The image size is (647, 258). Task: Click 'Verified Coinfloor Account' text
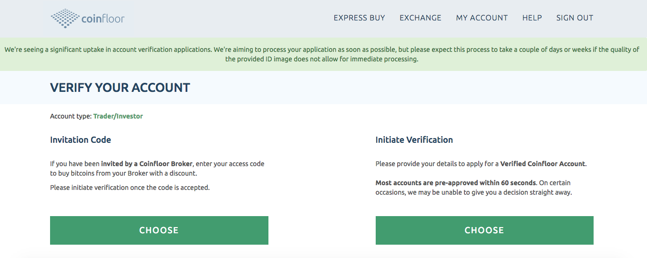tap(543, 164)
